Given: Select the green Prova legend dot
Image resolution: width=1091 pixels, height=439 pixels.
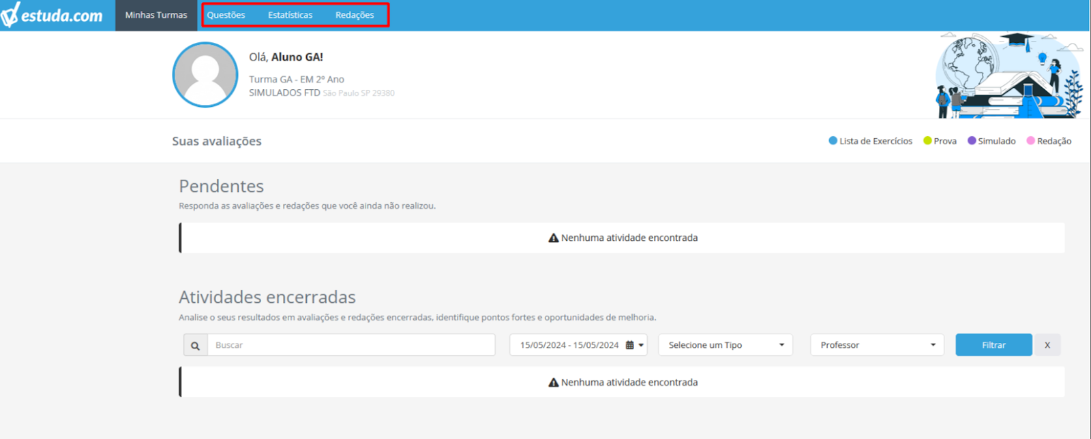Looking at the screenshot, I should [927, 141].
